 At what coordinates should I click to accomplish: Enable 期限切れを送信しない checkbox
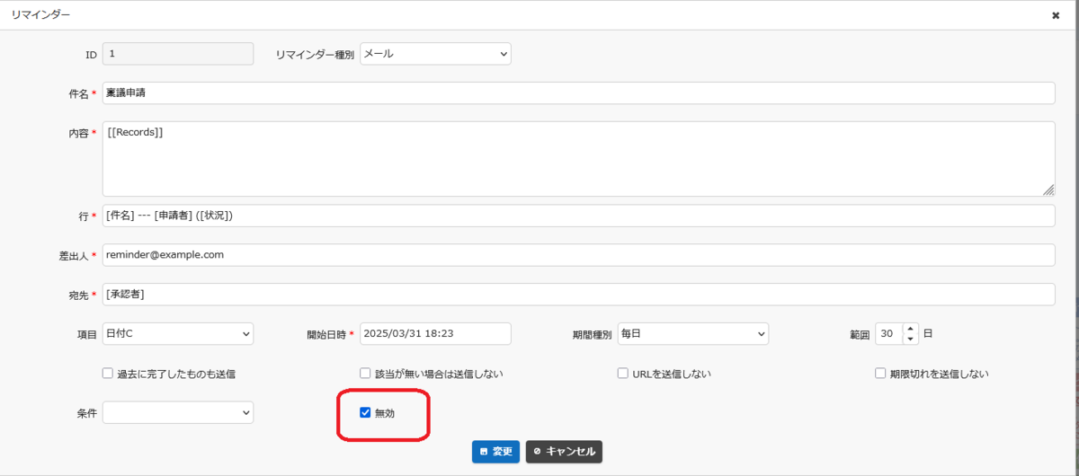click(880, 373)
